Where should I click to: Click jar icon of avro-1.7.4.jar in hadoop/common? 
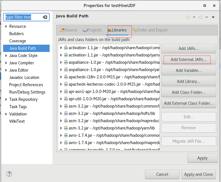(x=66, y=135)
